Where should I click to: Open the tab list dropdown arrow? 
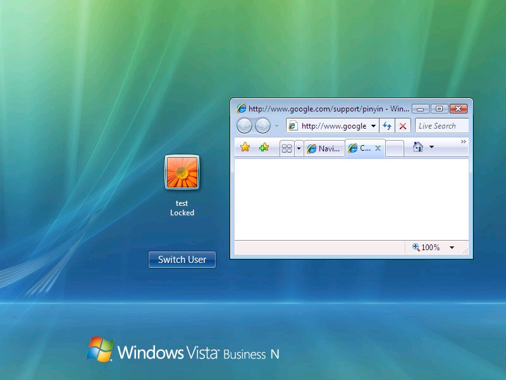click(x=299, y=148)
